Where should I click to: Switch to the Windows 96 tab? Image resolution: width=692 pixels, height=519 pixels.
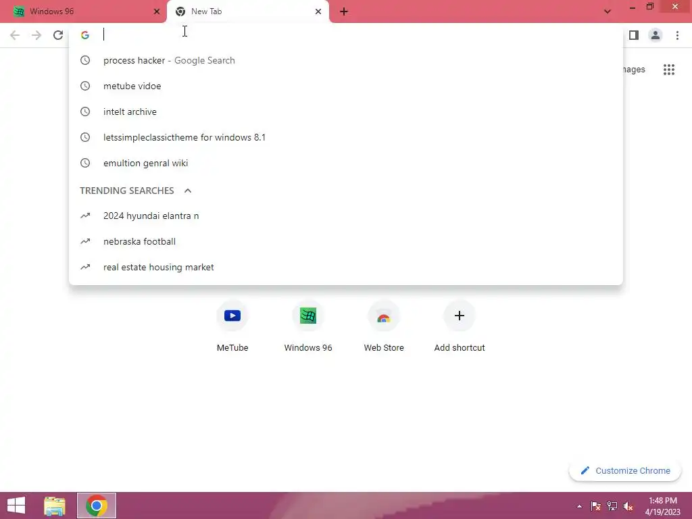(x=83, y=11)
